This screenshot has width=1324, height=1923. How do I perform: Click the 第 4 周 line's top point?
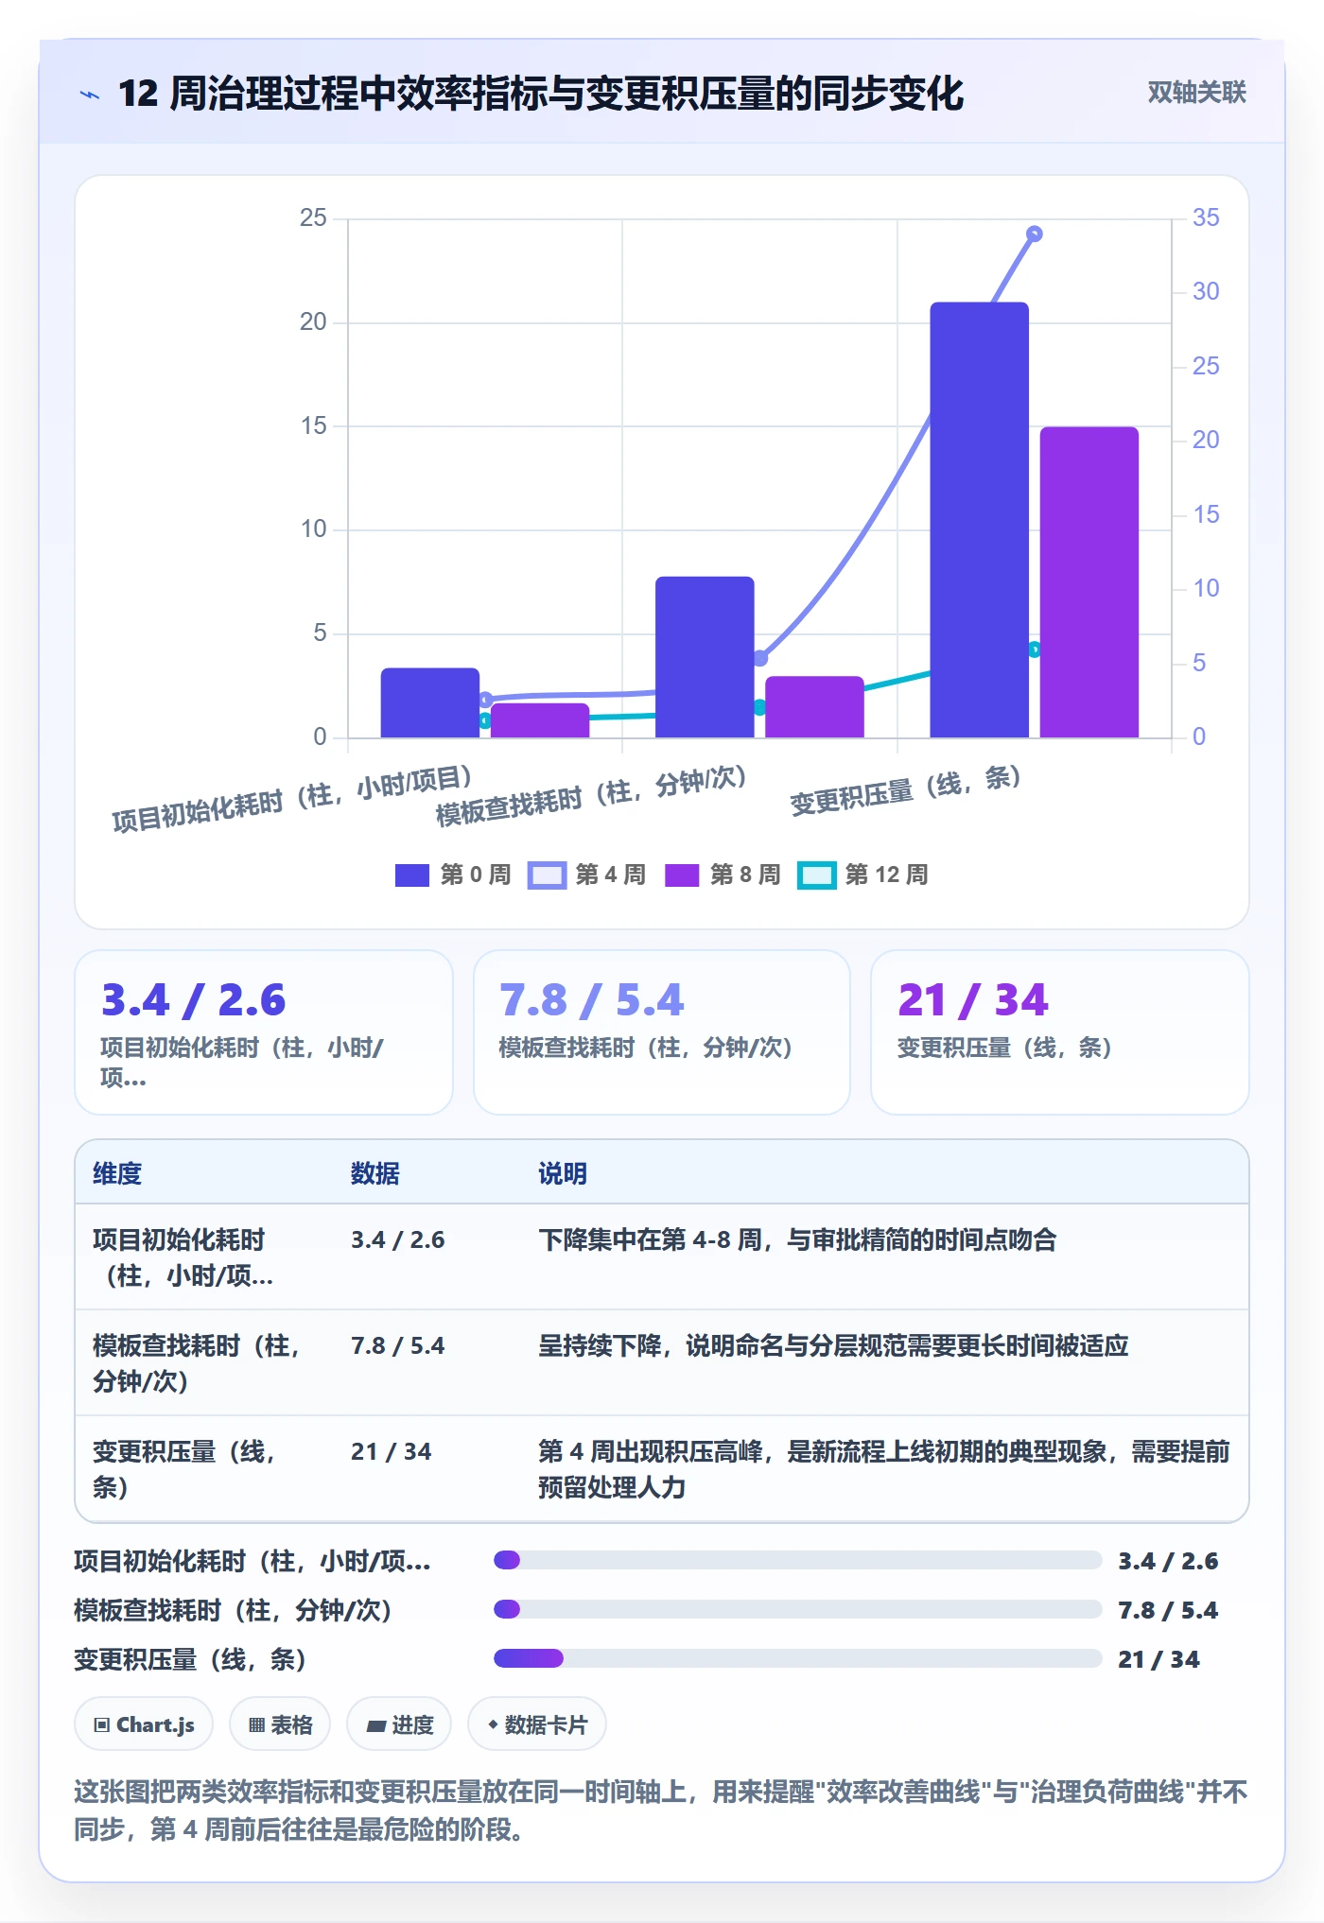tap(1035, 234)
